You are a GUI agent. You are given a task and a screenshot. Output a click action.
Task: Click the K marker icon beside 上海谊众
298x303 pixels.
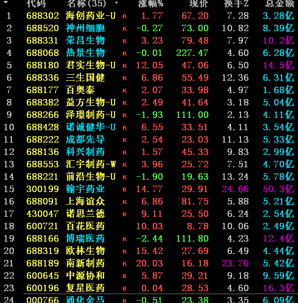click(125, 202)
